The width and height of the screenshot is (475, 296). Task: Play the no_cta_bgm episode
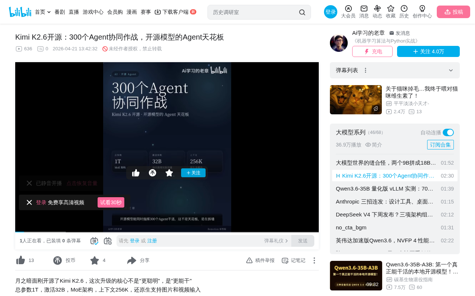(395, 228)
